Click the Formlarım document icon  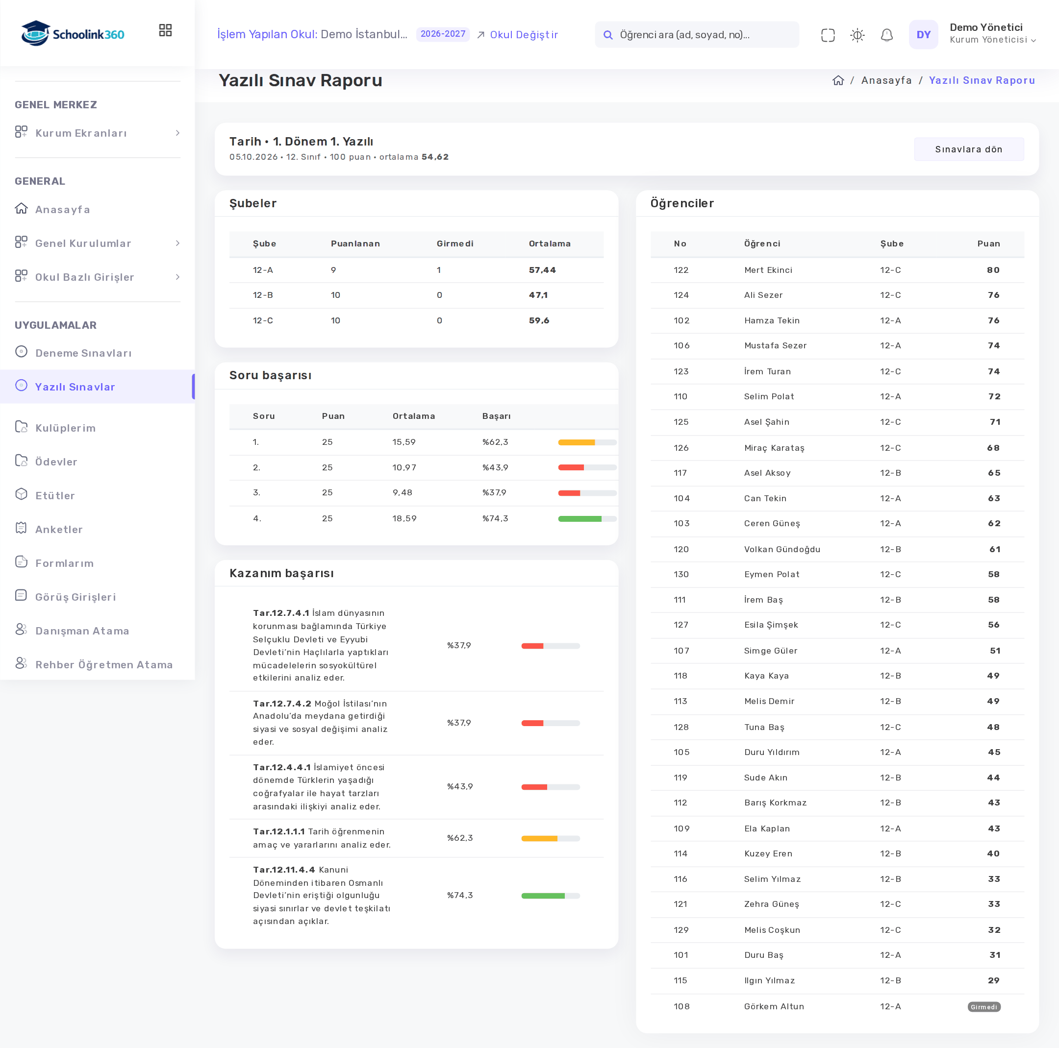pos(22,562)
